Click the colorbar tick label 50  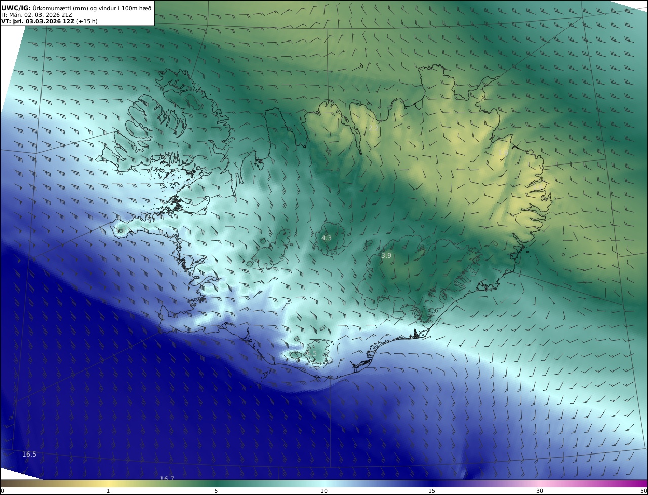(644, 491)
